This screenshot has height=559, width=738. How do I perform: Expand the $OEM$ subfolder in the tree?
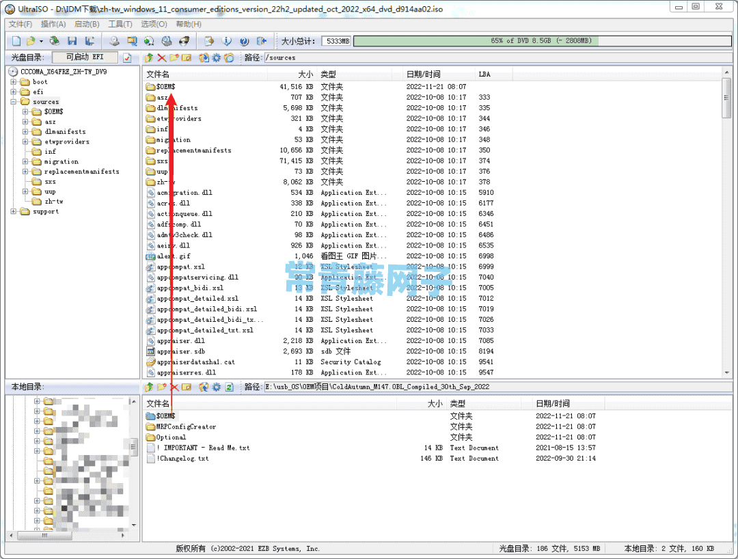pos(25,111)
